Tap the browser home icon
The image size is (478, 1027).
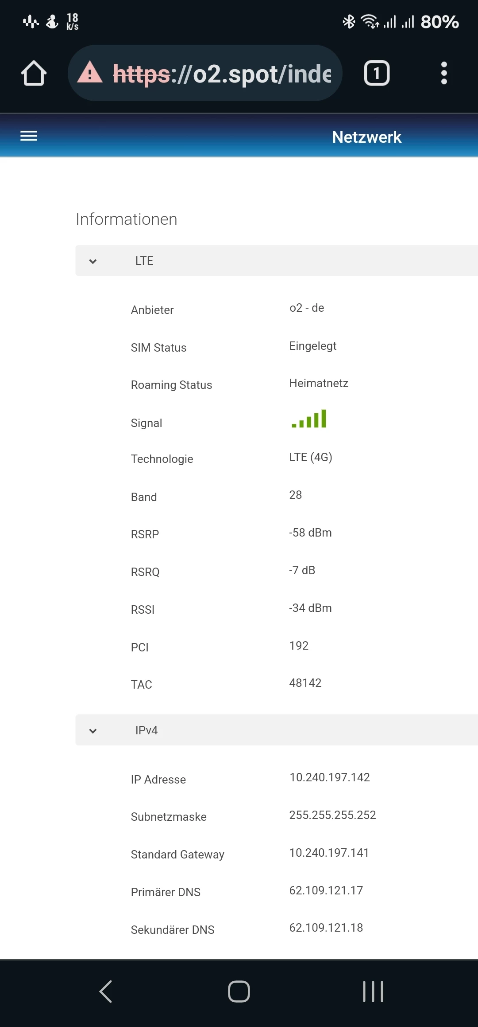tap(34, 73)
